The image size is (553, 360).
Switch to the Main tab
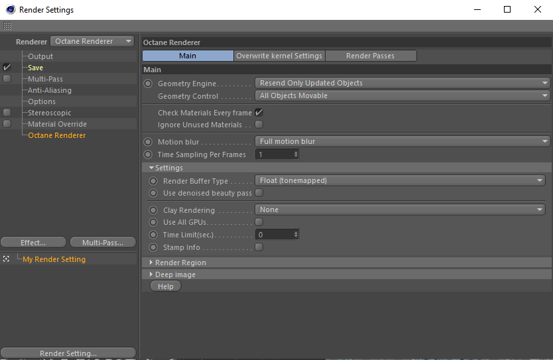point(188,56)
